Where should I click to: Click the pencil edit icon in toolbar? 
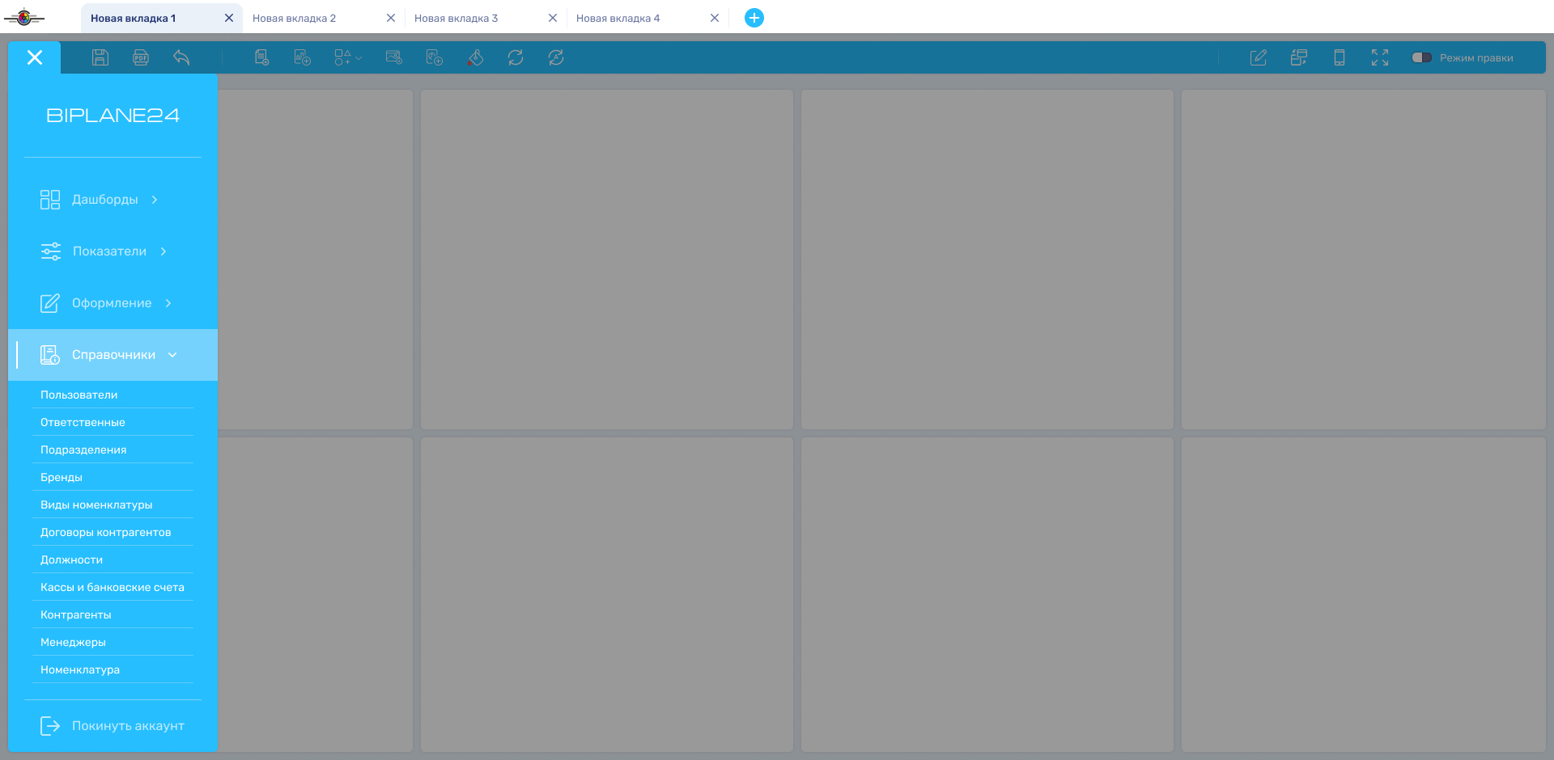point(1259,57)
